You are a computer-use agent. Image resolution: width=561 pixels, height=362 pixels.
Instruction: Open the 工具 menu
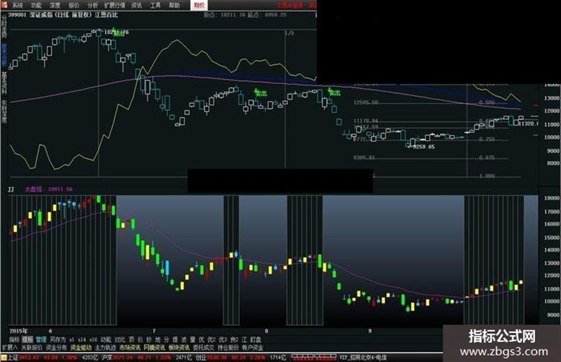[x=155, y=5]
